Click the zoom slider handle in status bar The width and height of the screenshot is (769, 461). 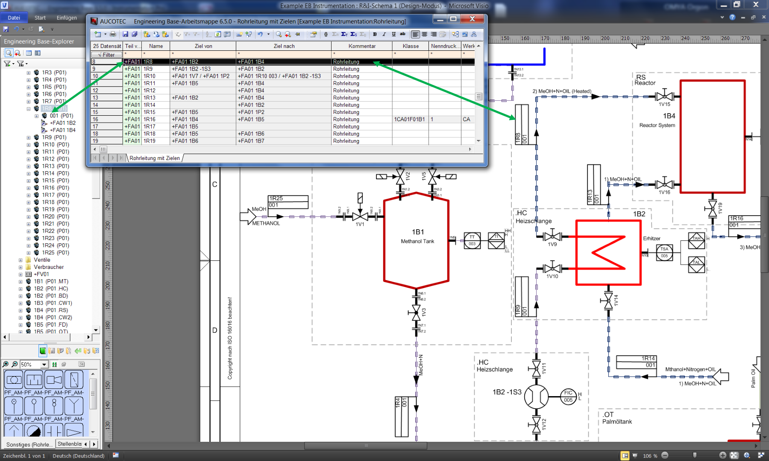[x=695, y=455]
